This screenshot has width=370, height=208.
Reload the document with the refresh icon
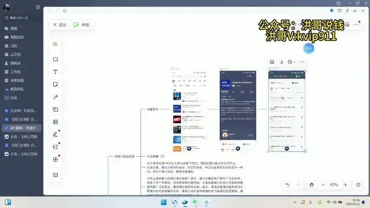coord(64,10)
